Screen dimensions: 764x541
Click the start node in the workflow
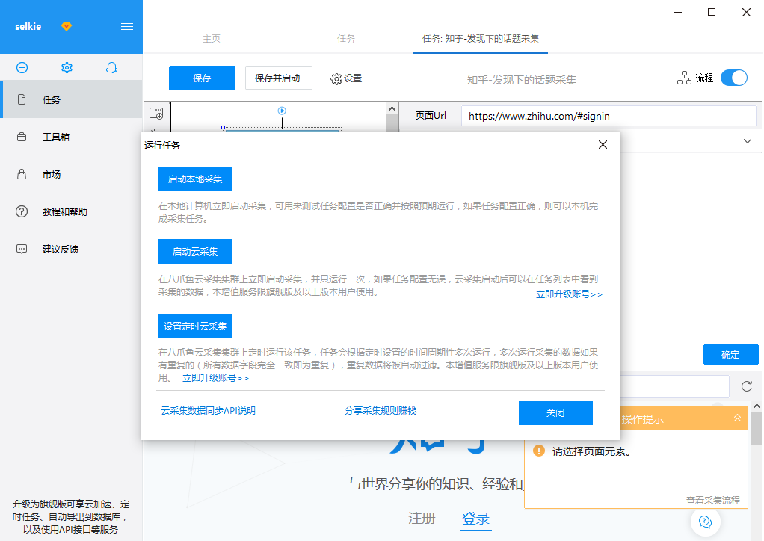(282, 111)
